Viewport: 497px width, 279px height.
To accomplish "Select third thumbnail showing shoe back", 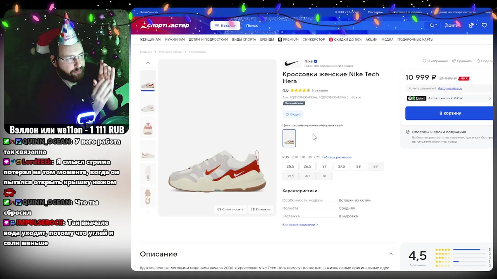I will (x=148, y=128).
